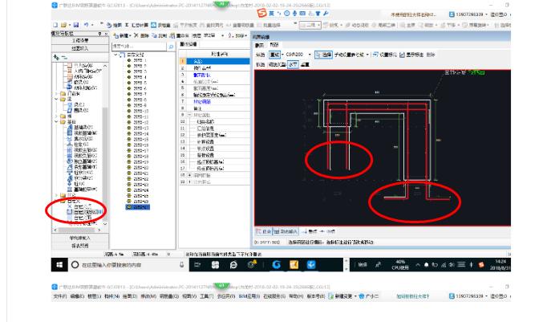
Task: Click the component search input field
Action: coord(140,47)
